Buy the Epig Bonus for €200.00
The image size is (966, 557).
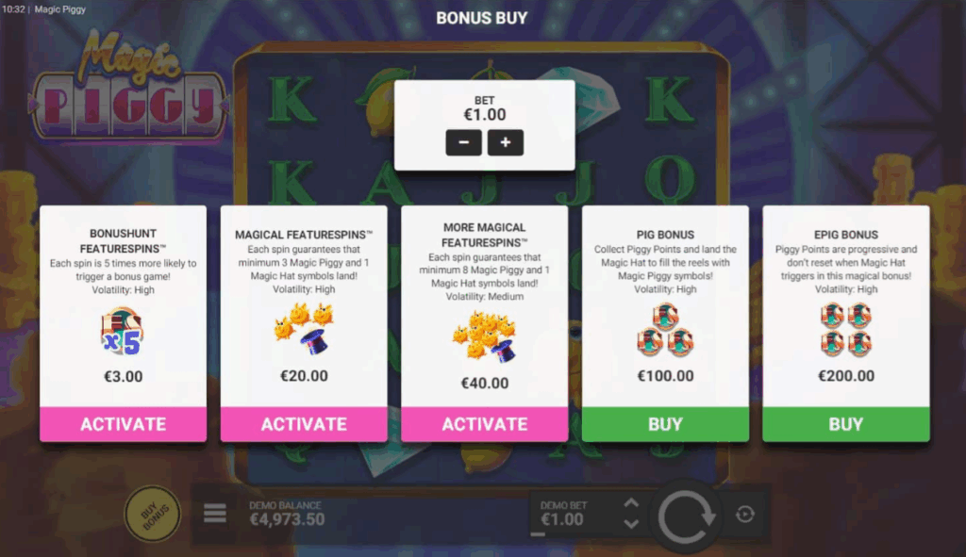(x=846, y=424)
